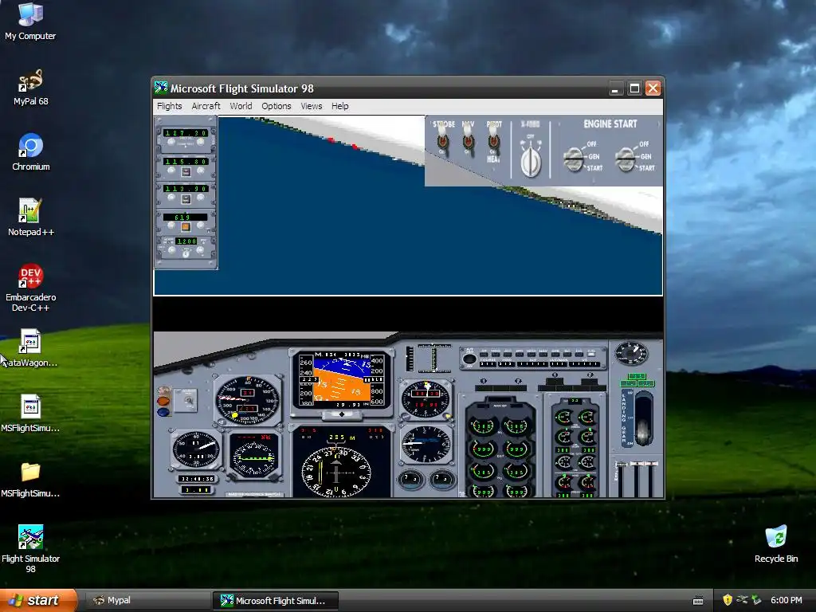816x612 pixels.
Task: Click the autopilot COURSE readout
Action: [x=488, y=363]
